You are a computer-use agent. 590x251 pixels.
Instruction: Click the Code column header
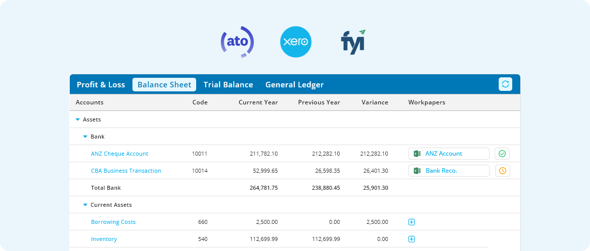tap(200, 102)
